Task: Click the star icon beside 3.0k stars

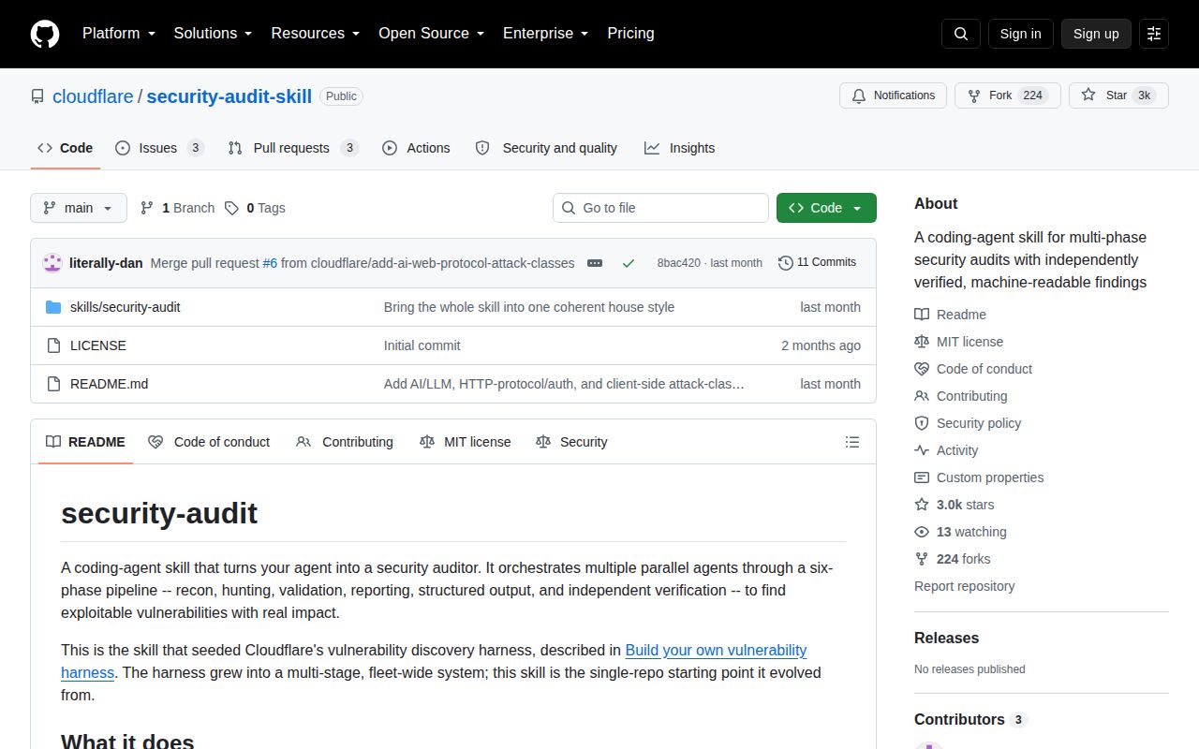Action: [x=922, y=505]
